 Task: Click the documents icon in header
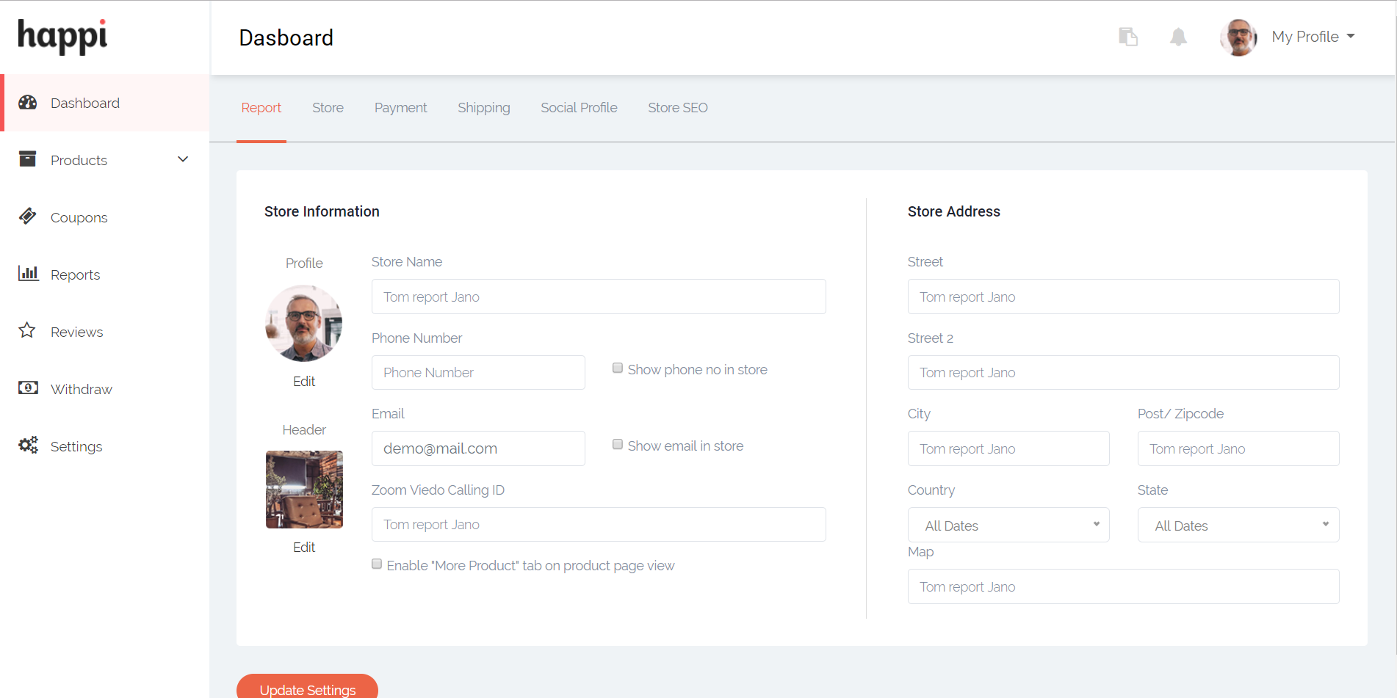pos(1128,37)
